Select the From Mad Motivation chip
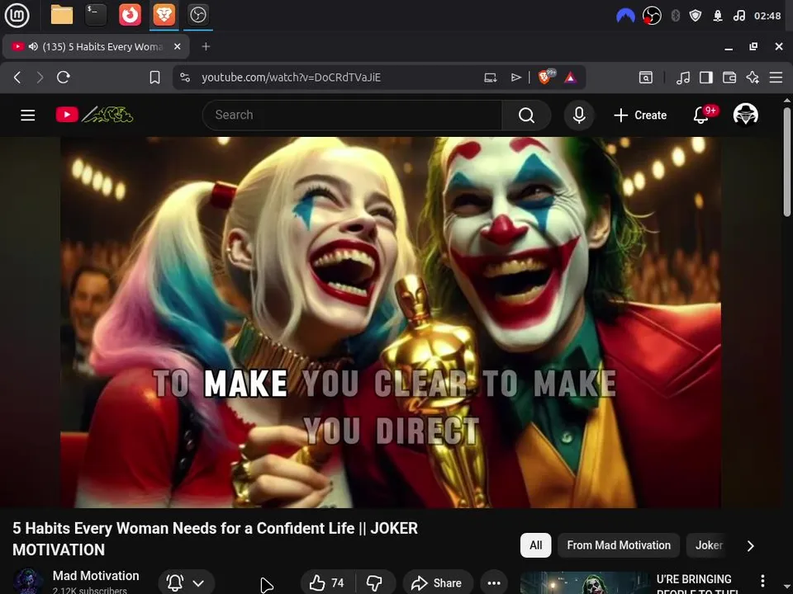The image size is (793, 594). point(619,545)
